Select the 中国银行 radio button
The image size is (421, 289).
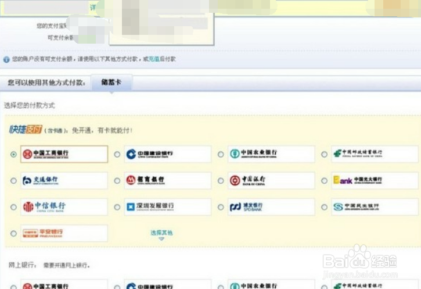(221, 181)
